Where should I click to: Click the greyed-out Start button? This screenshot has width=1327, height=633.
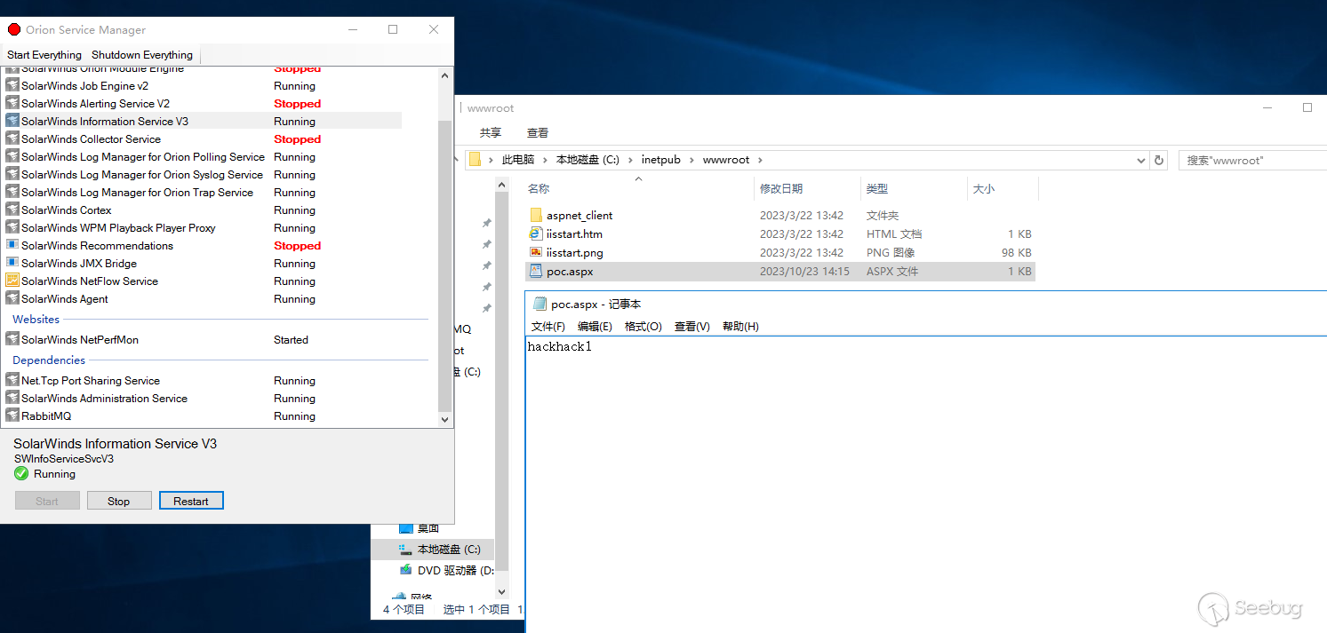47,501
